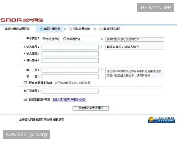Screen dimensions: 177x142
Task: Click the arrow icon beside 邮箱 hint box
Action: [102, 70]
